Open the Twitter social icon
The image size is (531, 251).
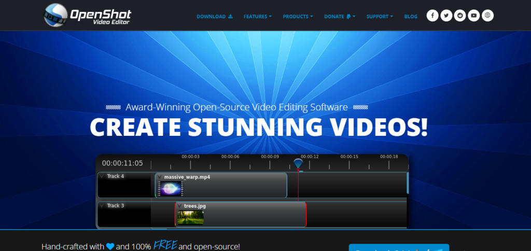(x=446, y=16)
